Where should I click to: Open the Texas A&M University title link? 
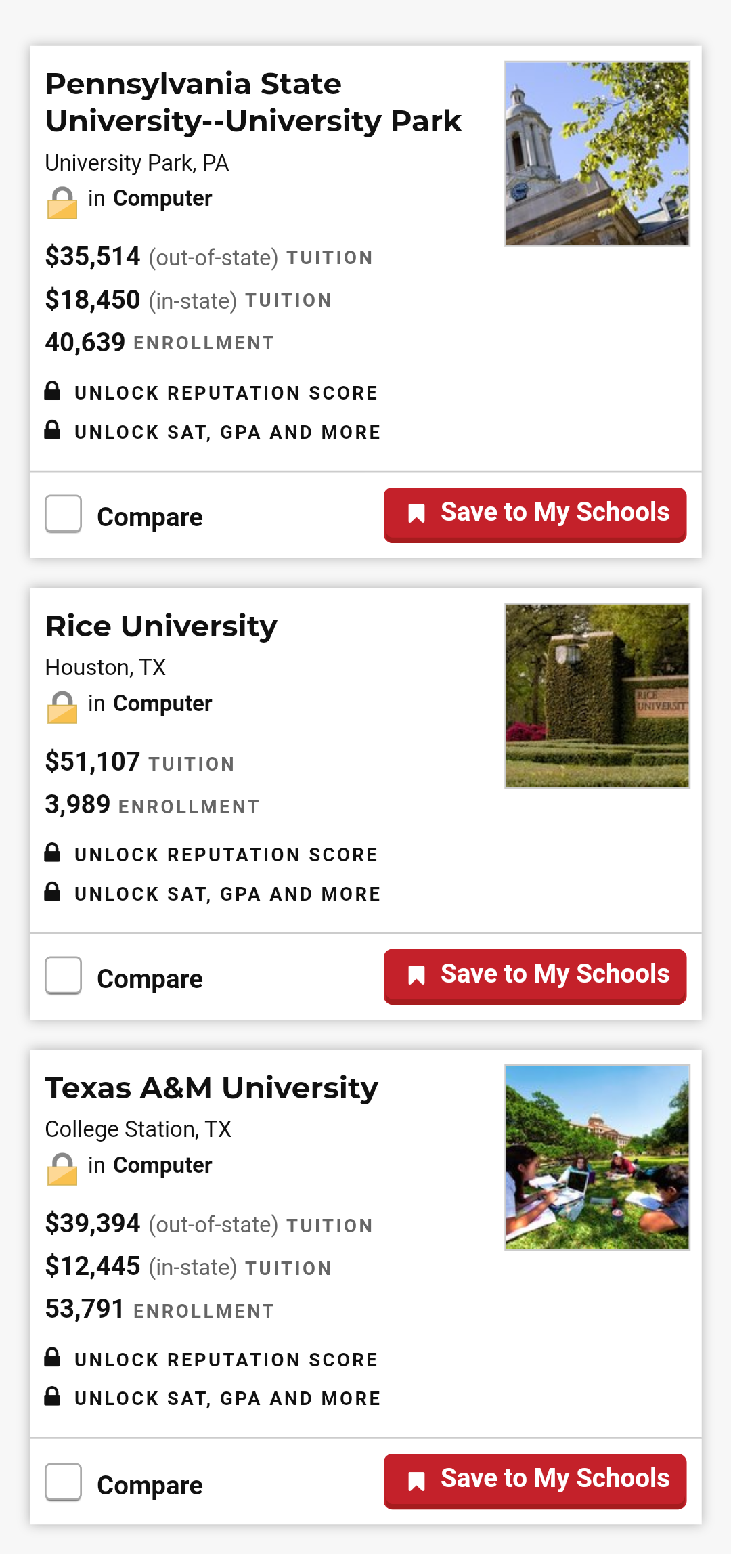[211, 1088]
